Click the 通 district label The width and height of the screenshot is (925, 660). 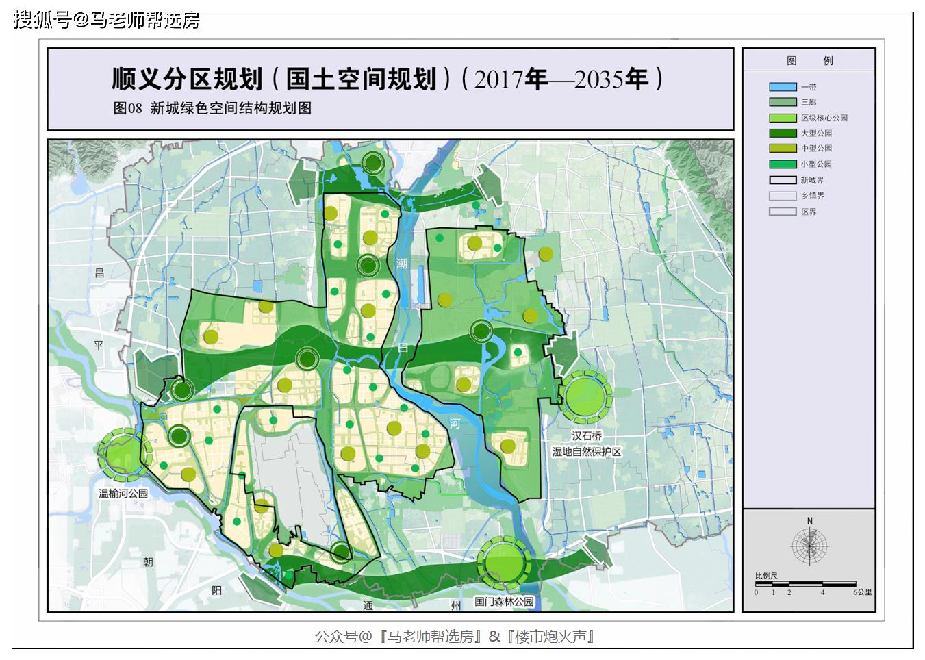(x=368, y=607)
